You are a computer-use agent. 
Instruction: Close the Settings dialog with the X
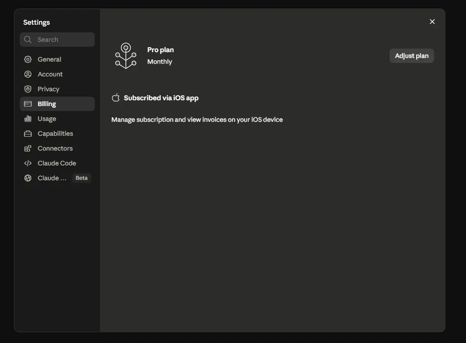click(x=432, y=22)
